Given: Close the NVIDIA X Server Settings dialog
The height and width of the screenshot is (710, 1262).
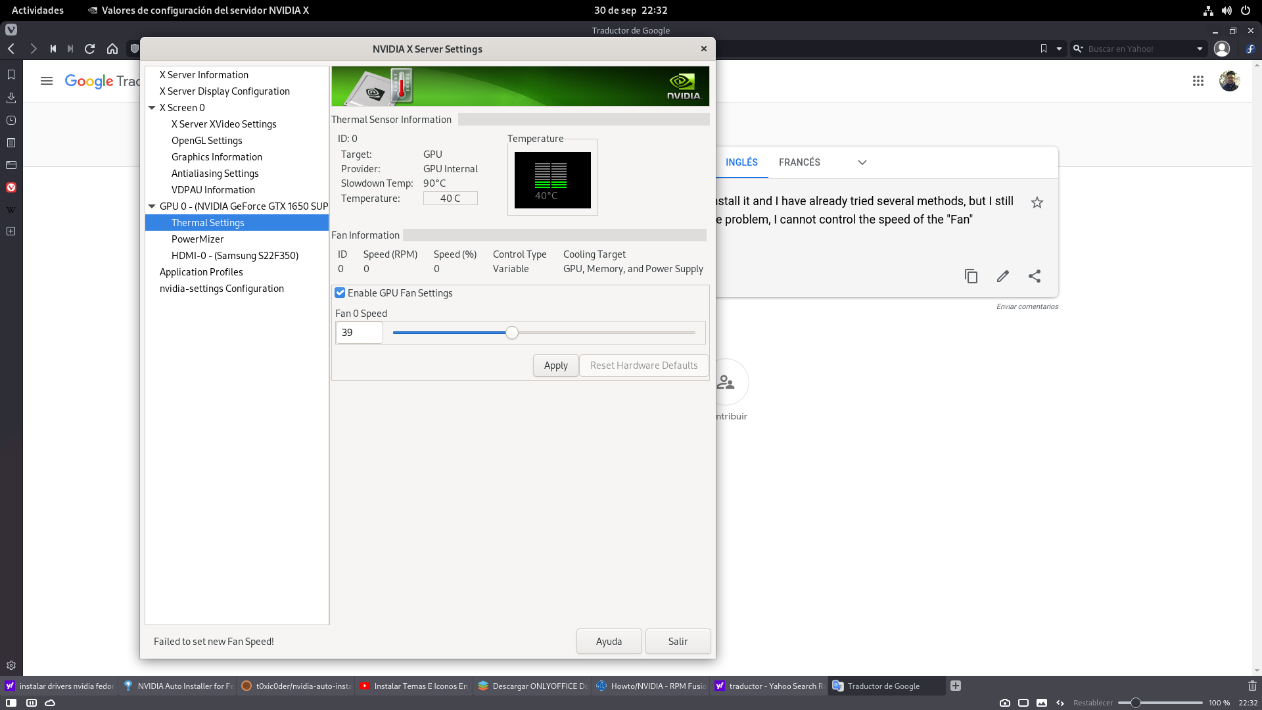Looking at the screenshot, I should tap(703, 49).
